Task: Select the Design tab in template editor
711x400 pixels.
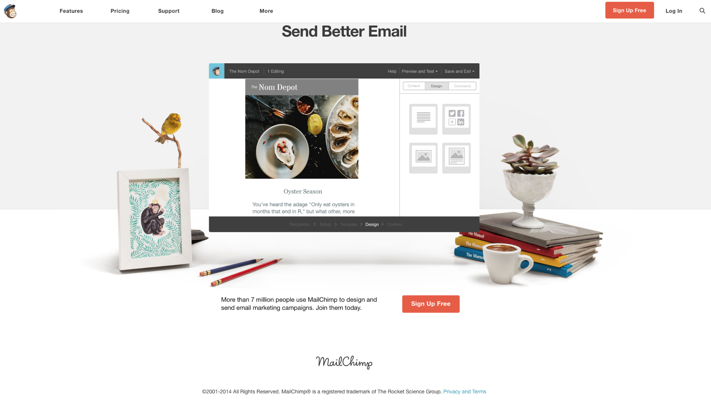Action: [x=436, y=86]
